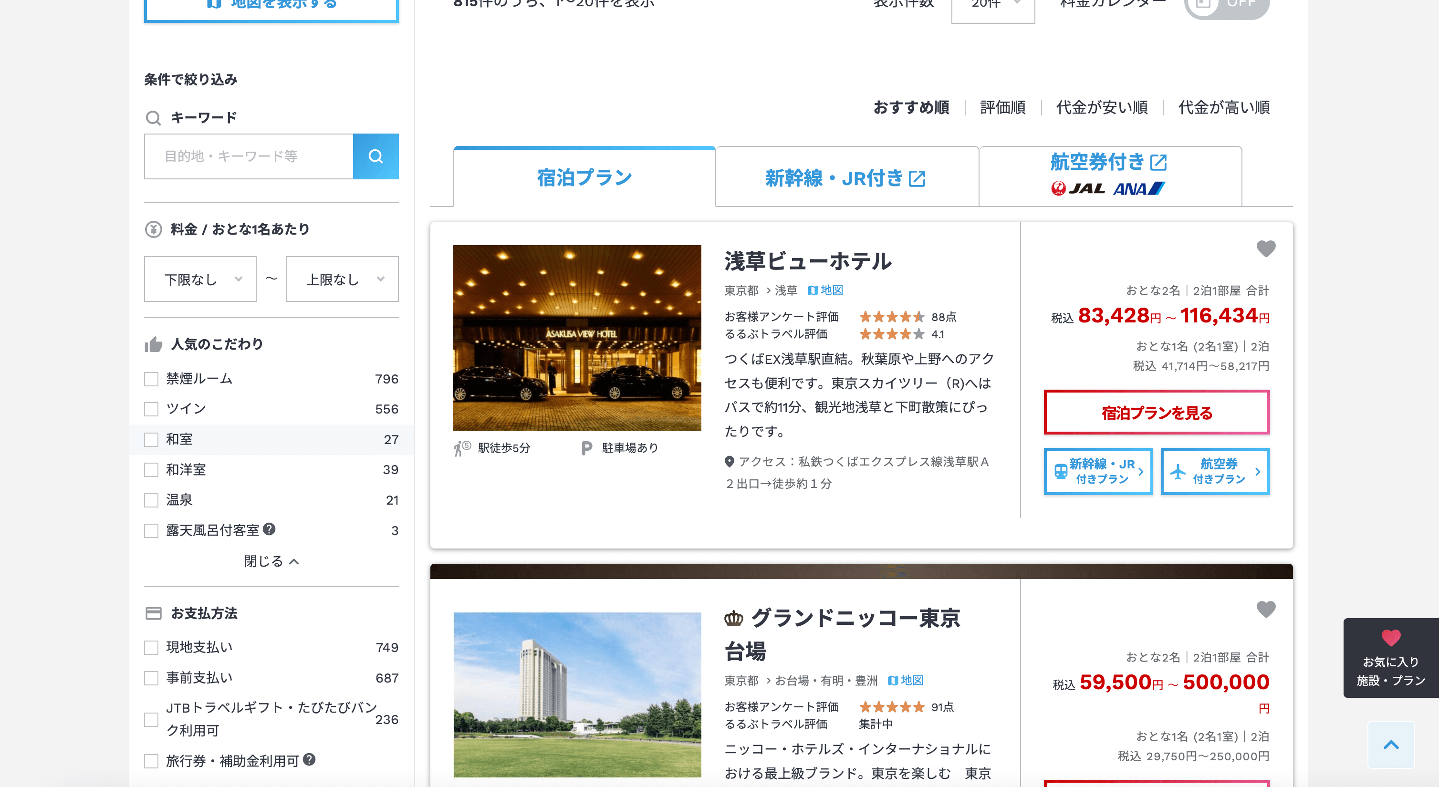This screenshot has height=787, width=1439.
Task: Click the 宿泊プランを見る button
Action: coord(1157,413)
